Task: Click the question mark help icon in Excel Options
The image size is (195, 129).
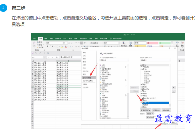Action: click(x=170, y=48)
